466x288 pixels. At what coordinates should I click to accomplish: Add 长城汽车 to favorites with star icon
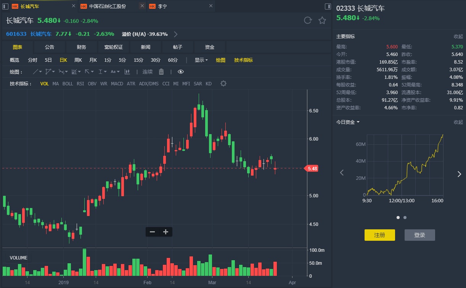coord(322,21)
